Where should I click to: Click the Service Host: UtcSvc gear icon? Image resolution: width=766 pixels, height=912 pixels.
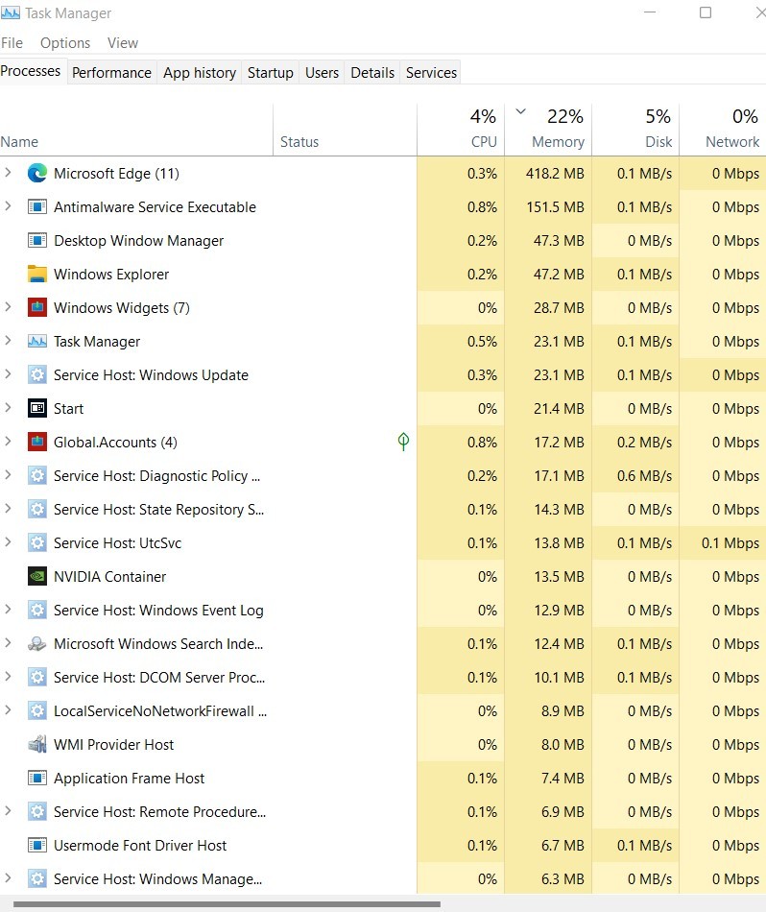pos(37,543)
